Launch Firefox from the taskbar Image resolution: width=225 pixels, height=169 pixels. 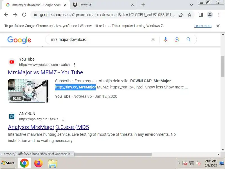pos(39,163)
